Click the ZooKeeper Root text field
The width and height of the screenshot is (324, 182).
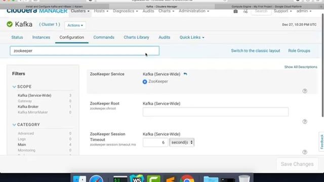point(216,112)
